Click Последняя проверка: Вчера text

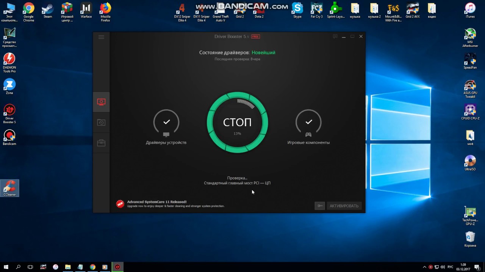click(237, 59)
